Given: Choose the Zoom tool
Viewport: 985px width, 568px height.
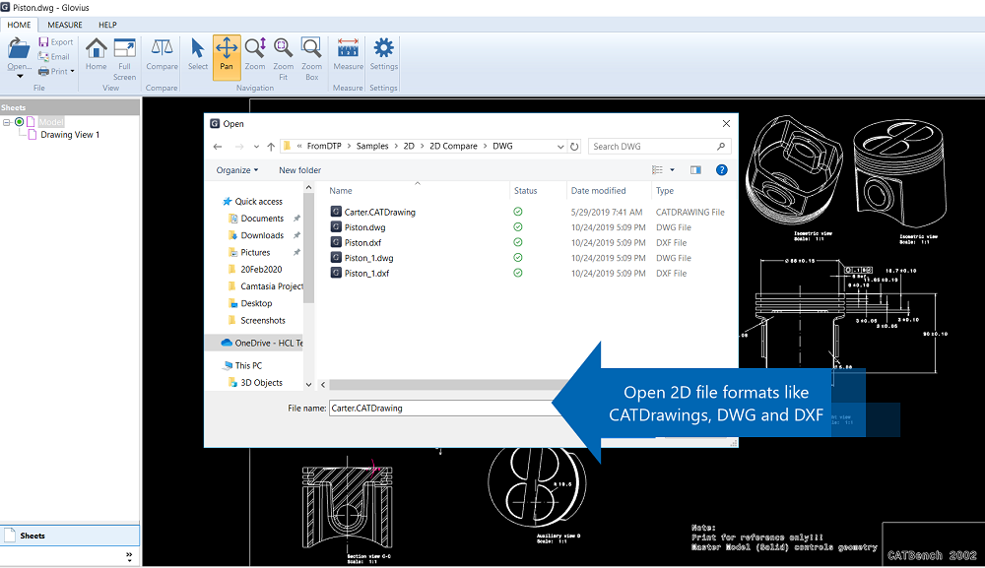Looking at the screenshot, I should click(255, 49).
